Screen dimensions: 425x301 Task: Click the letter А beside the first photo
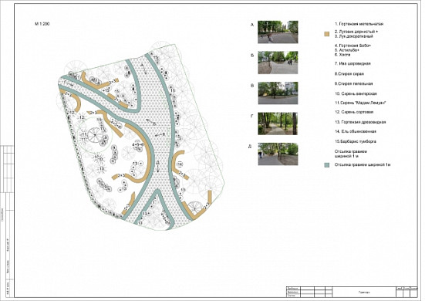252,25
